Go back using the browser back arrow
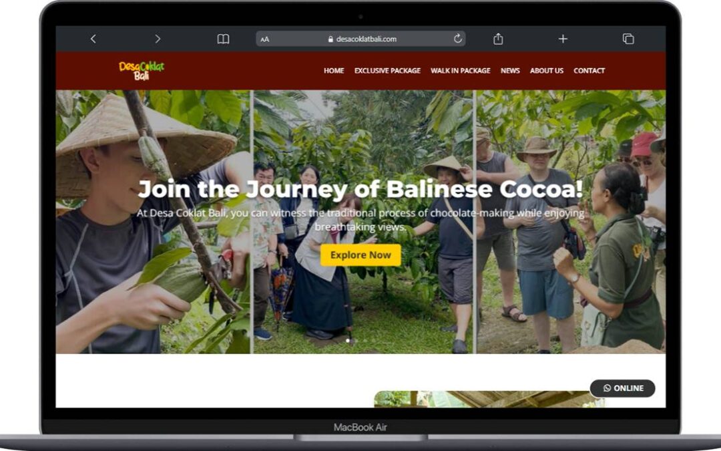 point(93,39)
